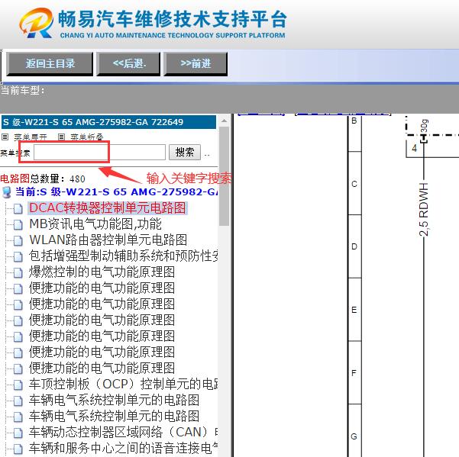Image resolution: width=459 pixels, height=457 pixels.
Task: Click the left panel scrollbar thumb
Action: (x=225, y=176)
